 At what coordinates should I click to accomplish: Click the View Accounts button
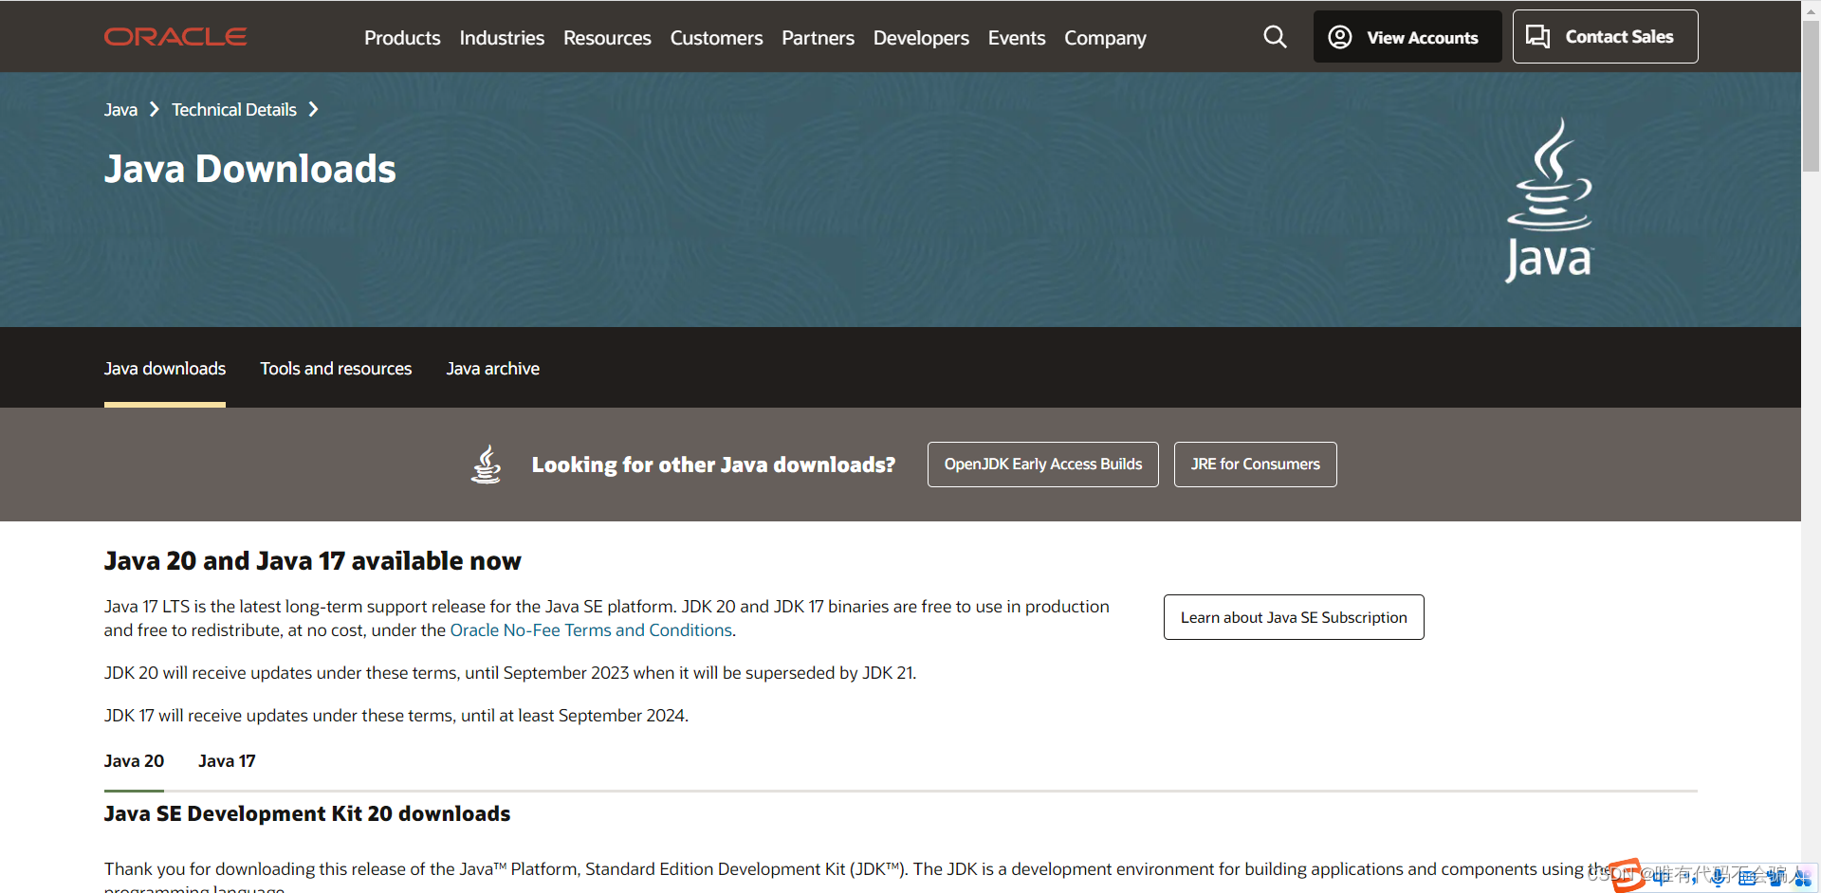[1407, 37]
